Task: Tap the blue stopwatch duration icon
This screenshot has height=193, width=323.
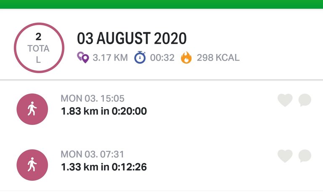Action: coord(140,57)
